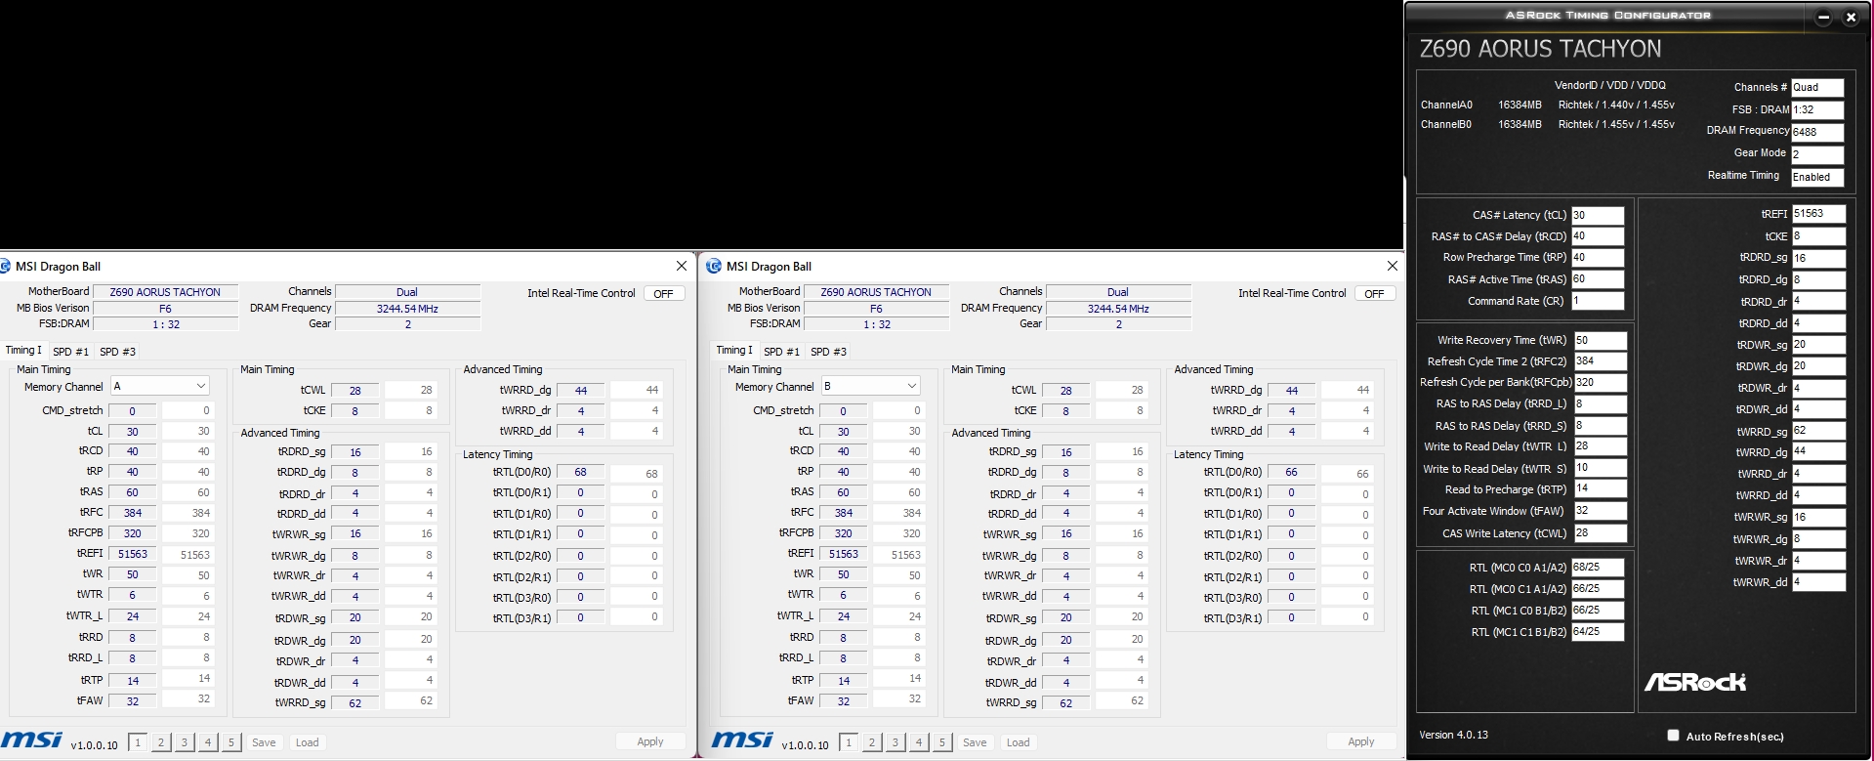The image size is (1874, 761).
Task: Select Timing I tab in Channel A window
Action: click(23, 350)
